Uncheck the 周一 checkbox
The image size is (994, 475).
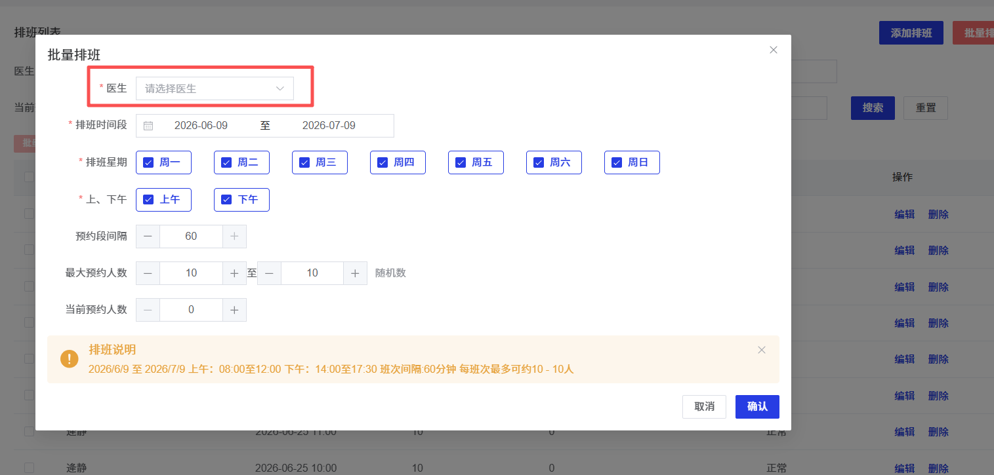148,162
